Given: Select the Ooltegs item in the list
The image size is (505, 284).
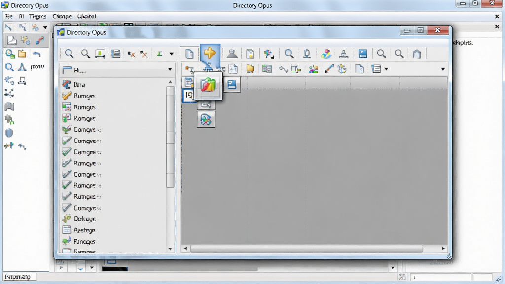Looking at the screenshot, I should [x=113, y=219].
